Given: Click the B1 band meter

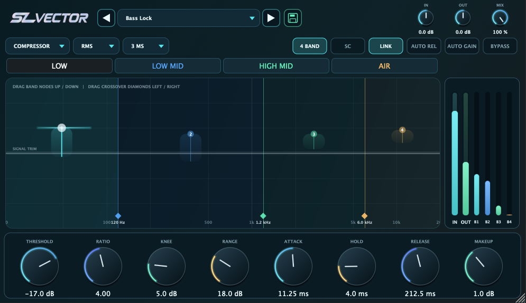Looking at the screenshot, I should (x=477, y=154).
